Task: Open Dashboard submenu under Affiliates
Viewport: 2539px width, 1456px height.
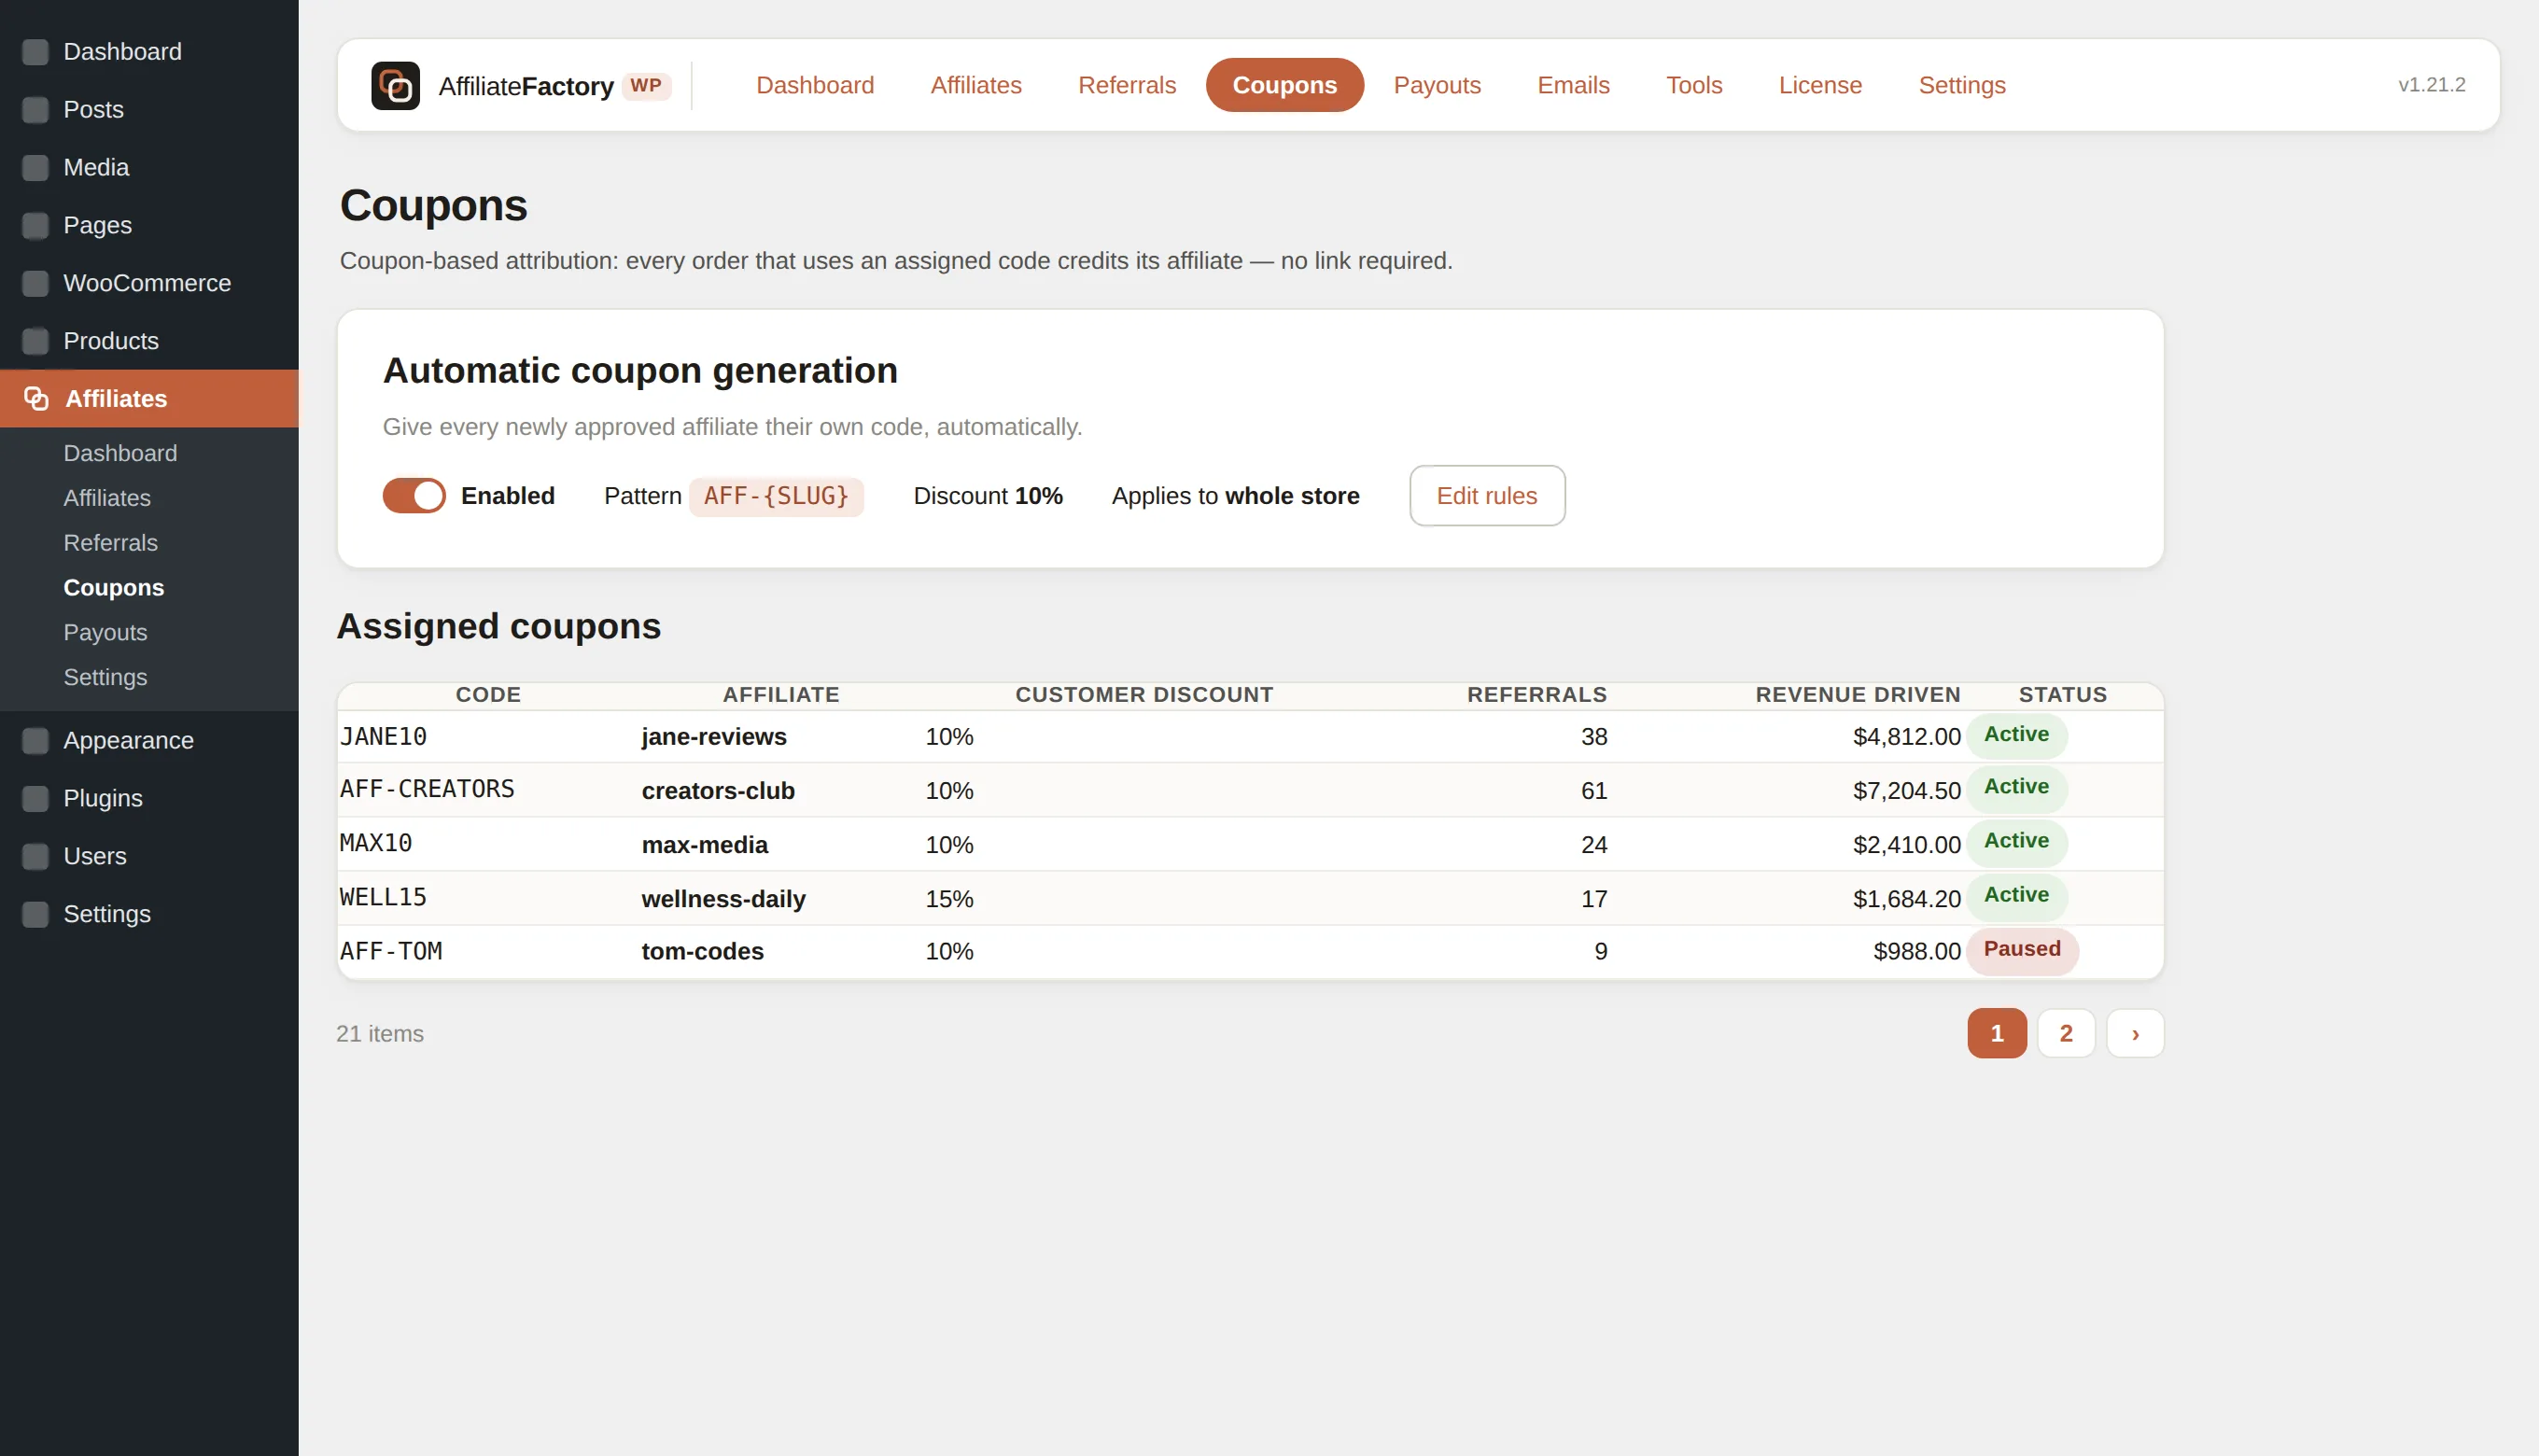Action: pyautogui.click(x=120, y=453)
